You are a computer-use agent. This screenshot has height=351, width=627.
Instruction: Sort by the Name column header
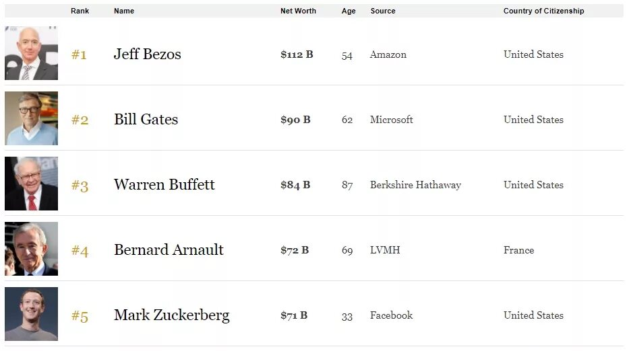coord(124,11)
